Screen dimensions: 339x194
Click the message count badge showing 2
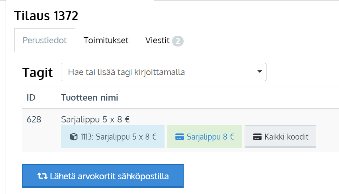[x=178, y=41]
